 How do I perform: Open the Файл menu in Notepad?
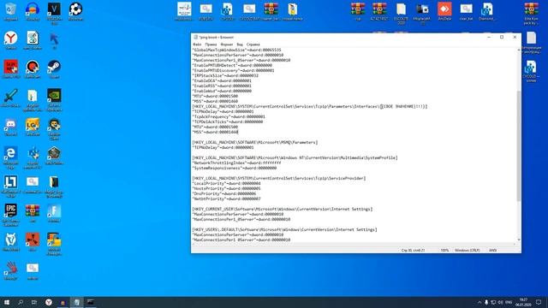(x=197, y=44)
